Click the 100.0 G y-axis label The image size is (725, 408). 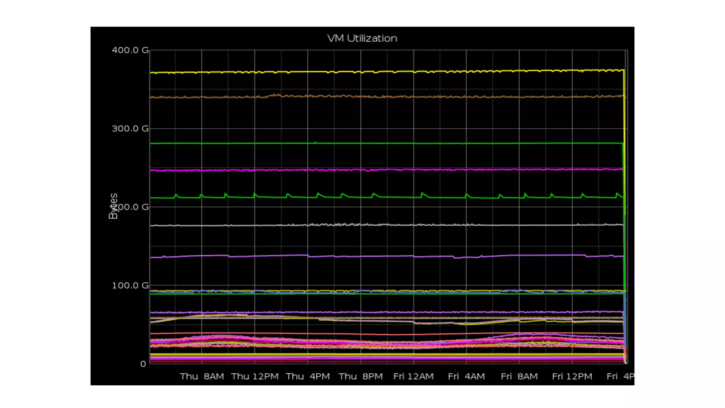click(130, 285)
